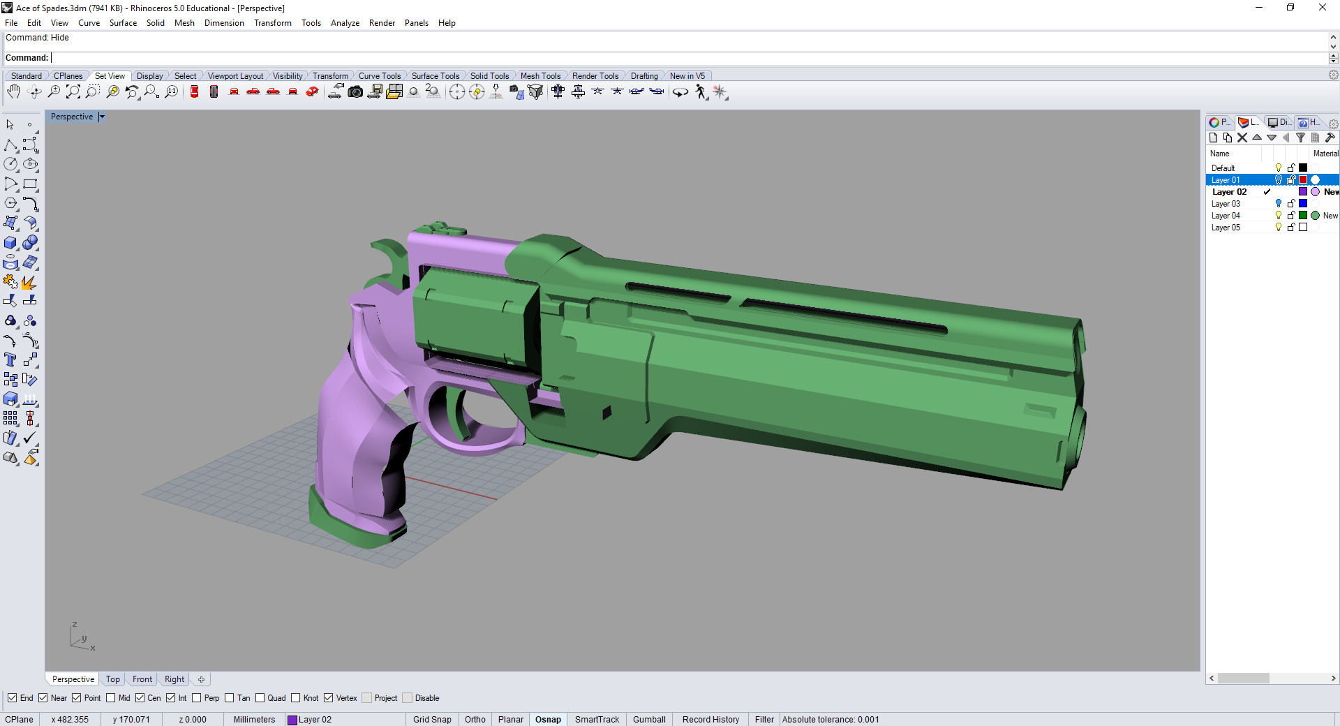Toggle the End osnap checkbox

(12, 698)
